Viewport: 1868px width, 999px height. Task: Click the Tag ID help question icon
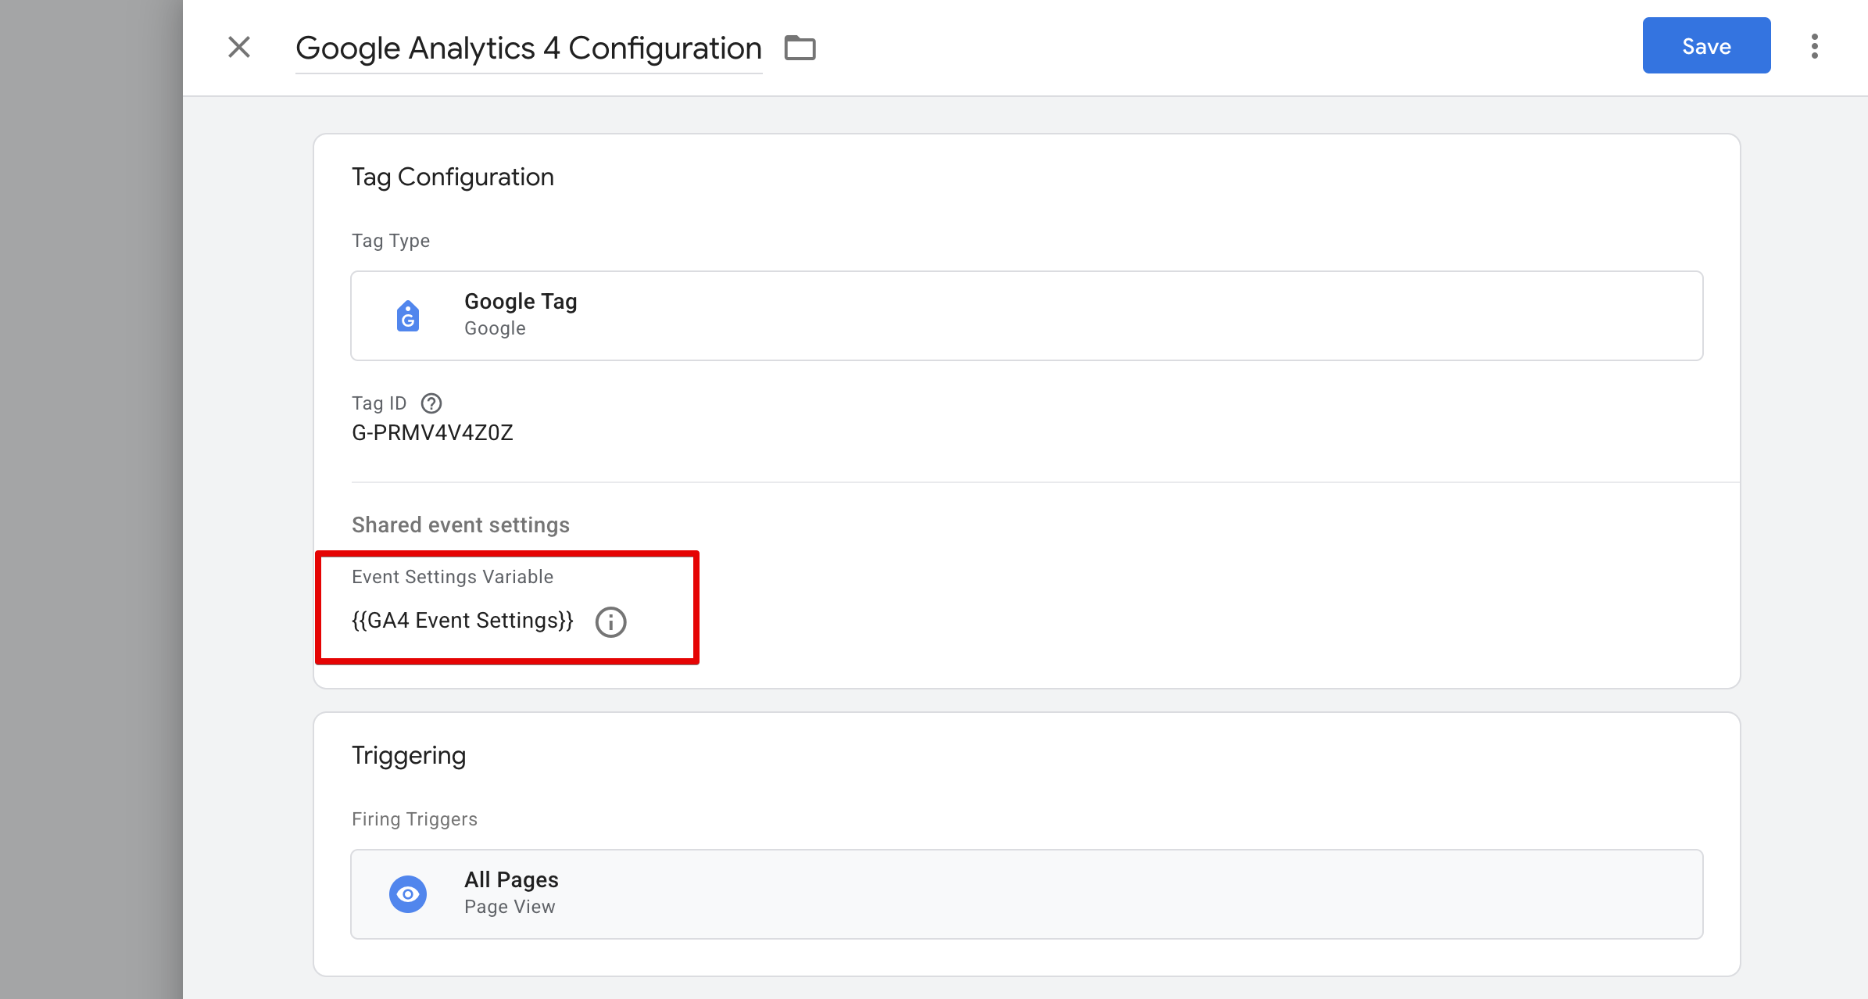pos(431,403)
